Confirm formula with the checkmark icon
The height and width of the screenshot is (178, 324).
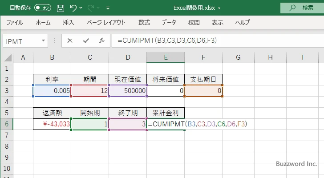(x=86, y=40)
